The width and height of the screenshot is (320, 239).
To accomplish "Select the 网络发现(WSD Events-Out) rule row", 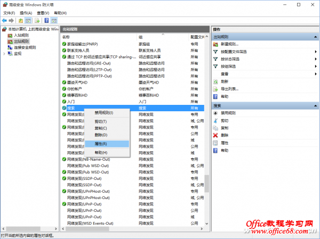I will tap(133, 224).
